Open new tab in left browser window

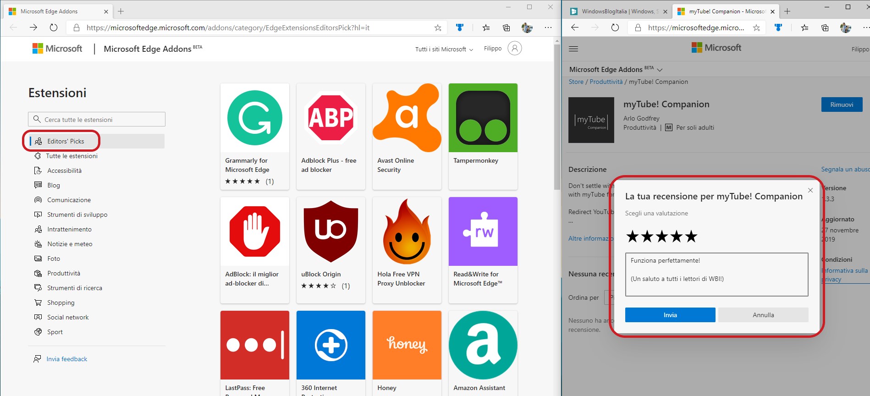[x=121, y=11]
